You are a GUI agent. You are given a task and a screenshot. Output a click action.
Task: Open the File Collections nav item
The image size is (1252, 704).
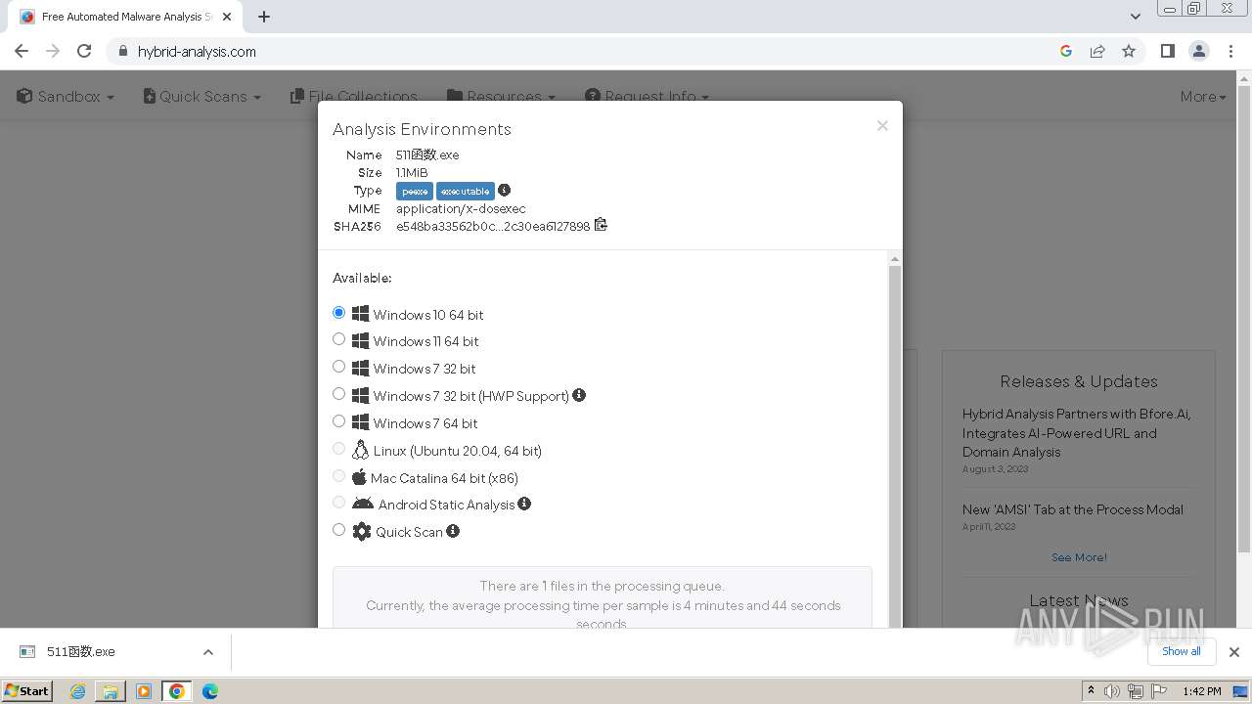click(x=354, y=96)
